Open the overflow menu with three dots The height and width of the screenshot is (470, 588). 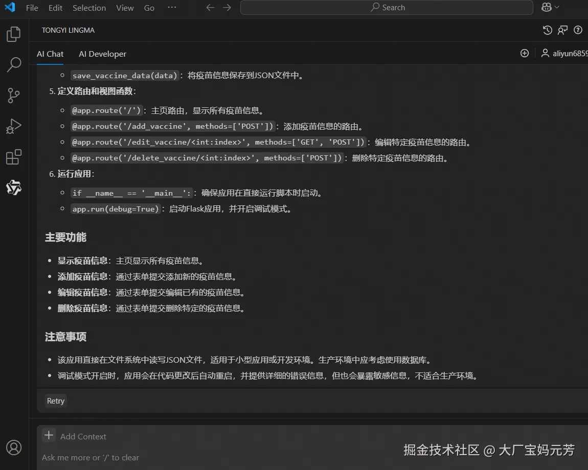pyautogui.click(x=172, y=8)
